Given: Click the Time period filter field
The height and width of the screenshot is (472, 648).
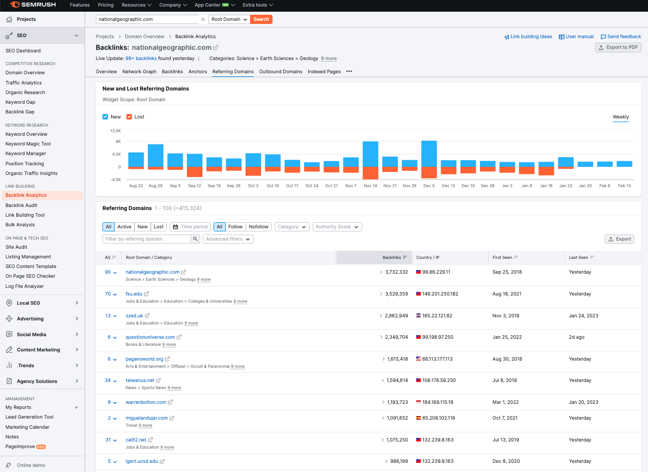Looking at the screenshot, I should point(190,227).
